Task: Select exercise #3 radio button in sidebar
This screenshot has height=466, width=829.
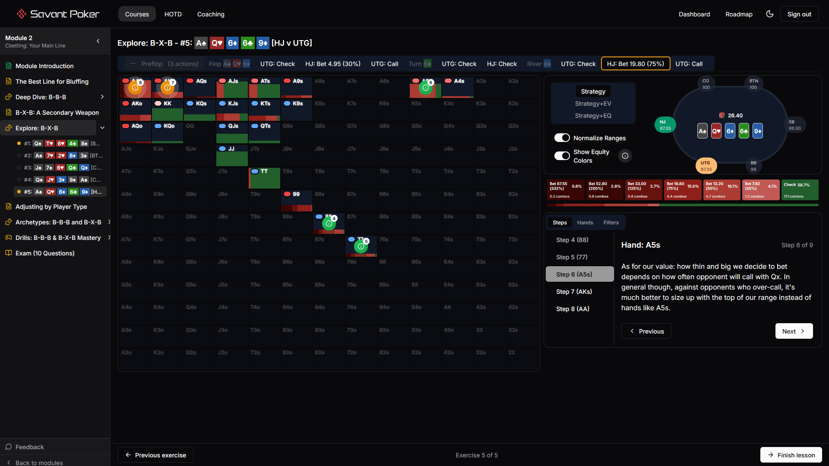Action: [19, 168]
